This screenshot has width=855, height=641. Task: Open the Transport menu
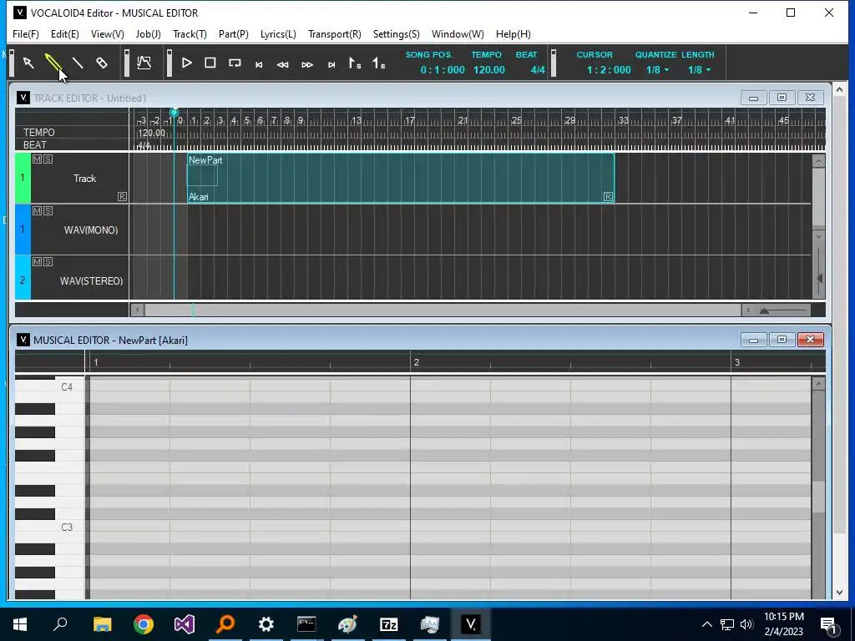[334, 33]
